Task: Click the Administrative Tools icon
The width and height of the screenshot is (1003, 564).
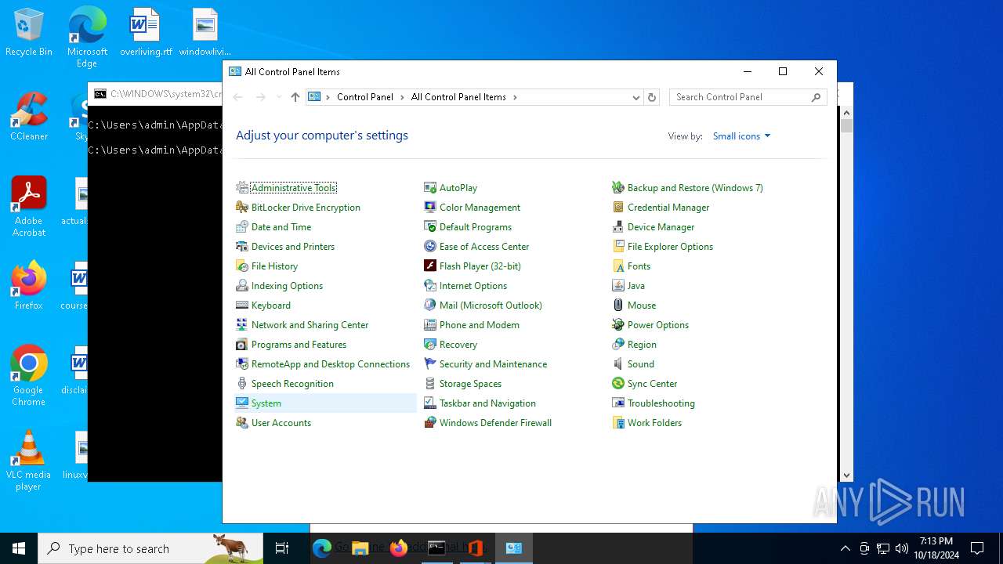Action: (x=242, y=188)
